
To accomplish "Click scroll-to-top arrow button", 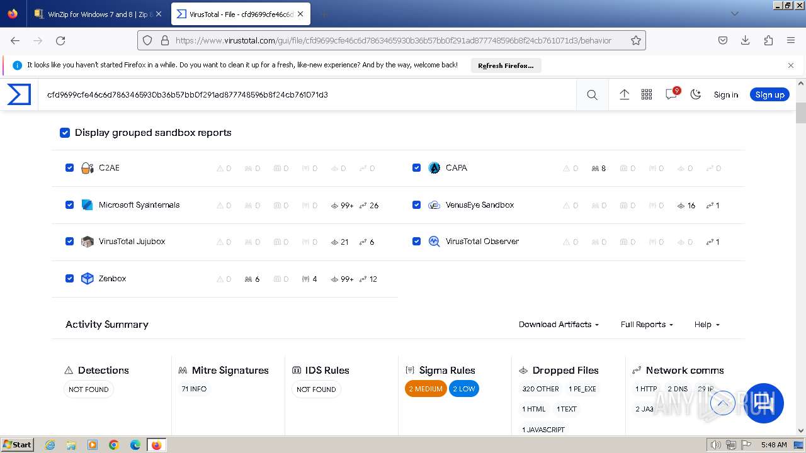I will click(x=723, y=403).
